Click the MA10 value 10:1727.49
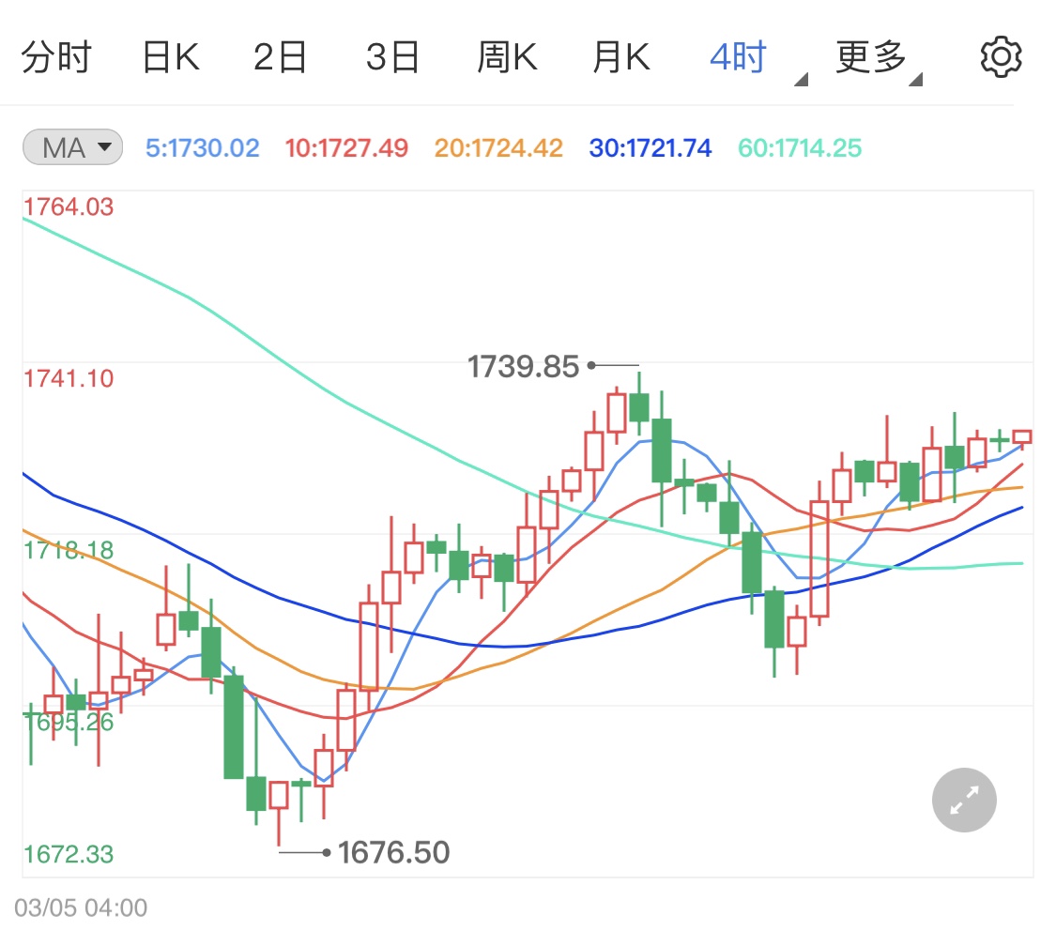This screenshot has height=931, width=1056. coord(346,148)
